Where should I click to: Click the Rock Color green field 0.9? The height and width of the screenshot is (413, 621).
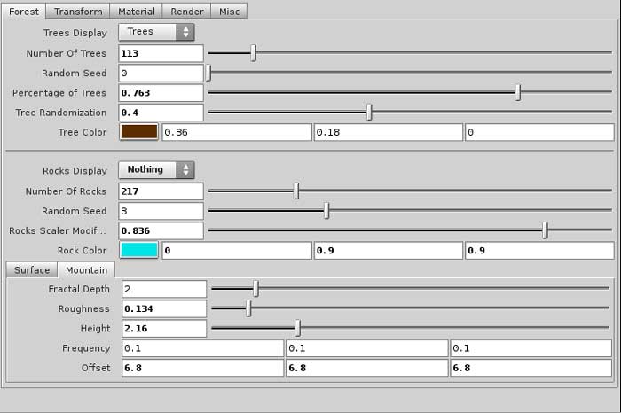(x=389, y=251)
